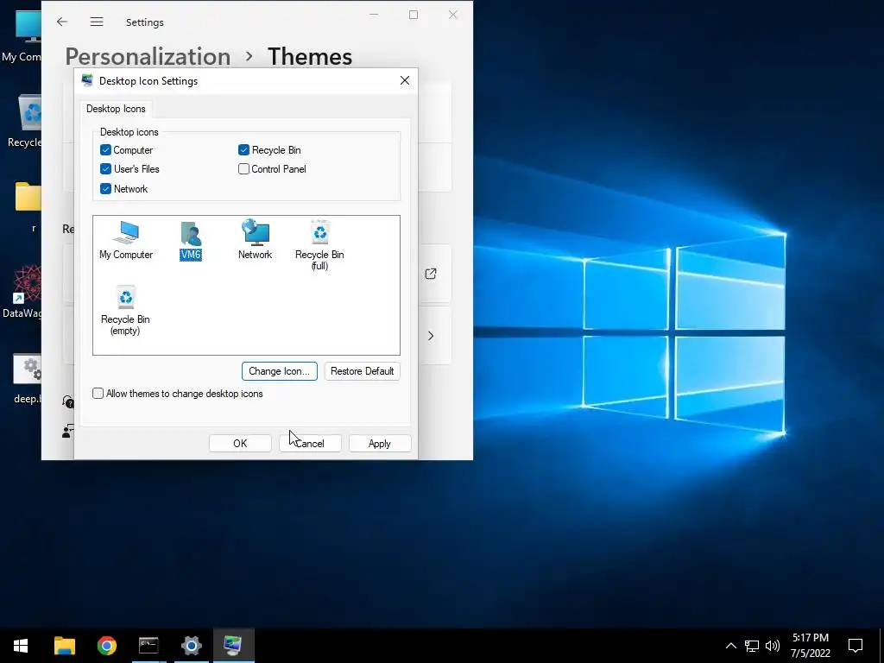Open the volume speaker tray icon

(x=773, y=646)
